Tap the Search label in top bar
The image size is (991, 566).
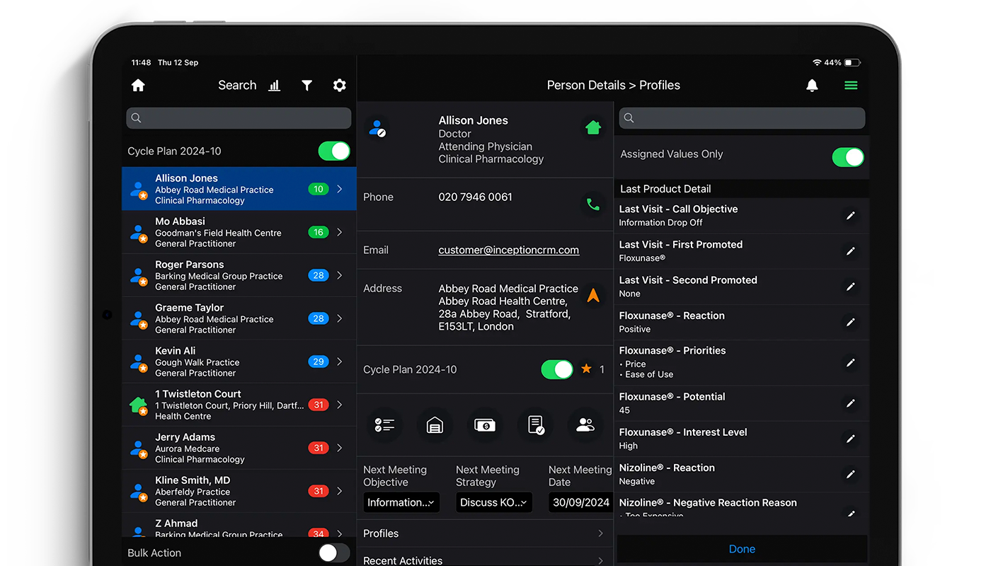coord(237,86)
